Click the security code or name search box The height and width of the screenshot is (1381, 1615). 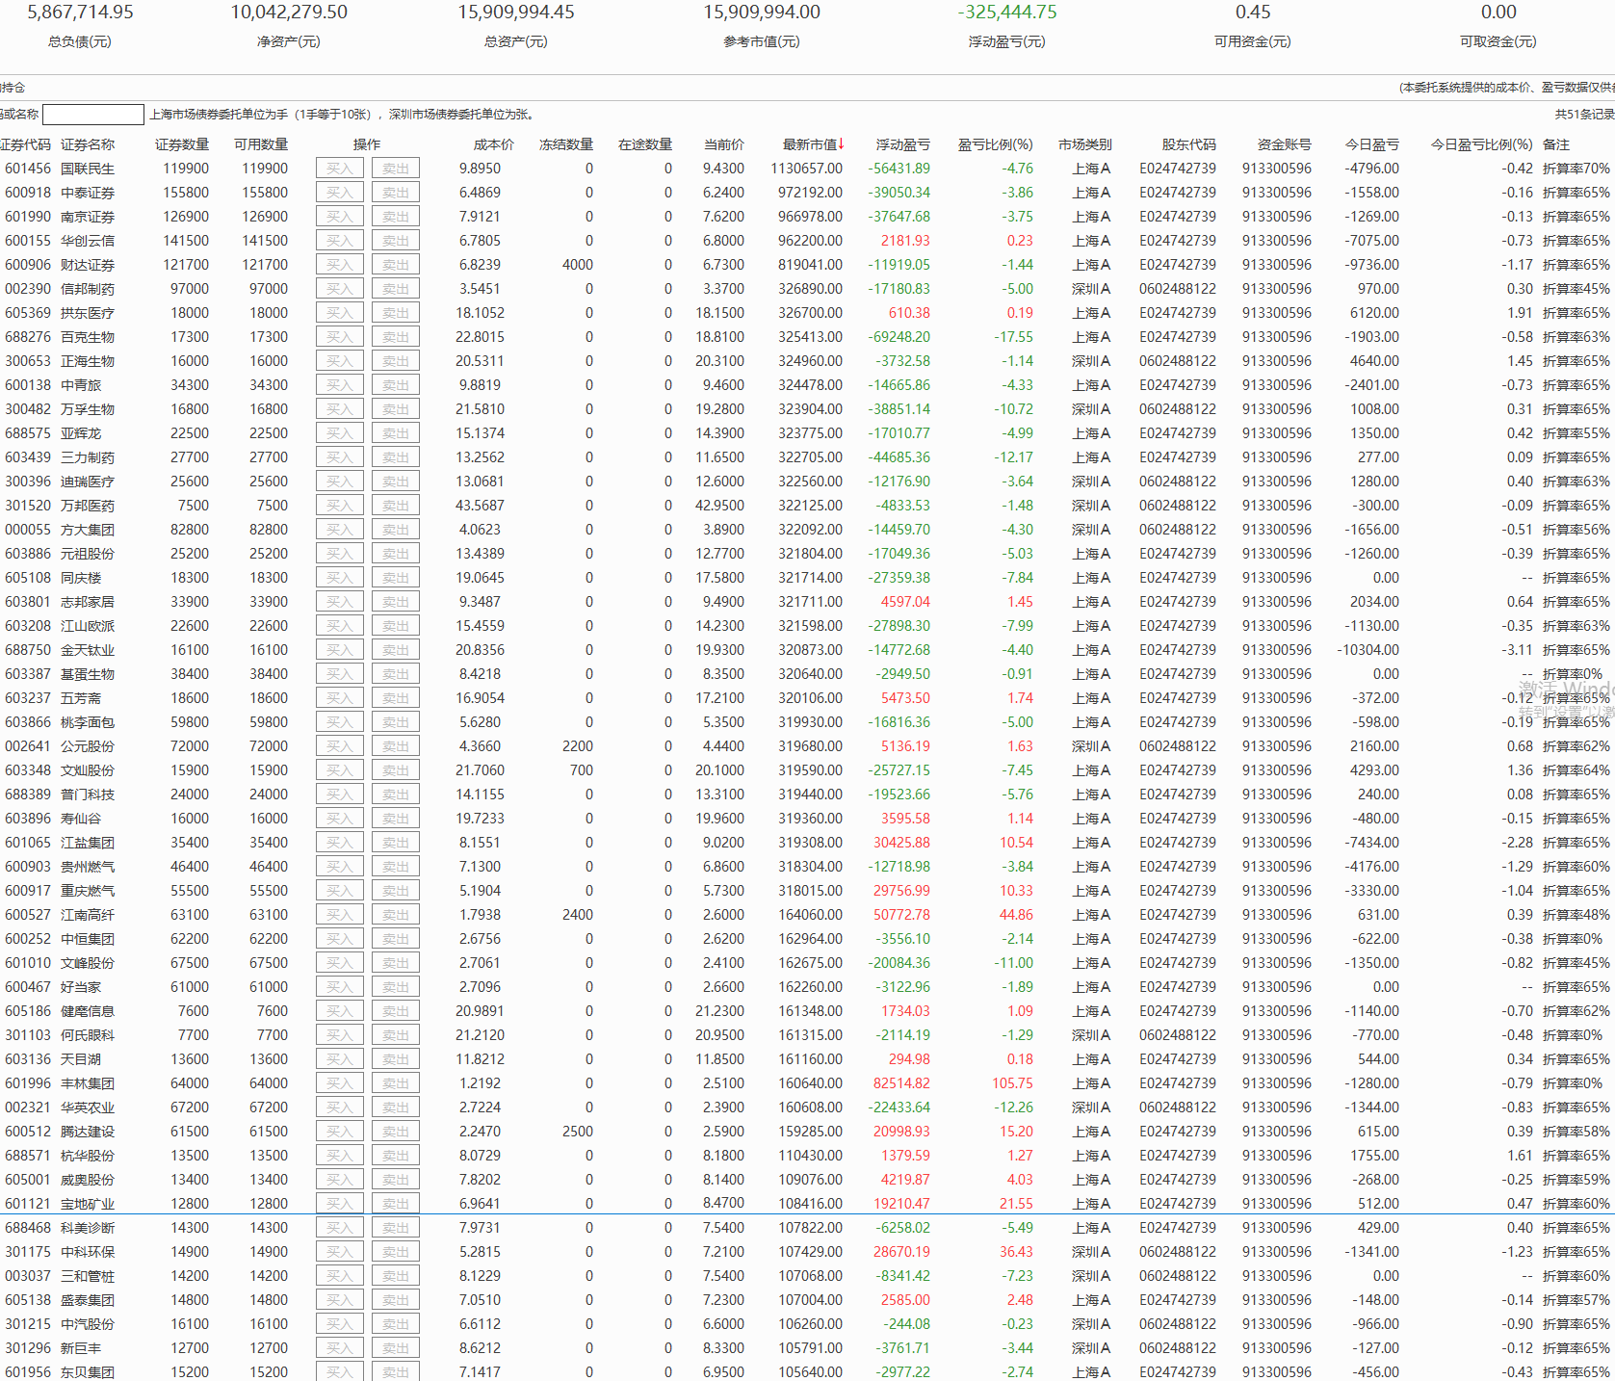tap(93, 115)
